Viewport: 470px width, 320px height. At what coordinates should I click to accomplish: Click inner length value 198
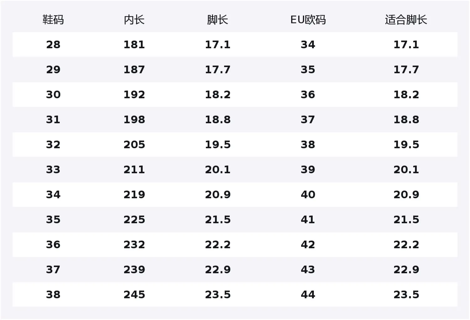coord(134,120)
